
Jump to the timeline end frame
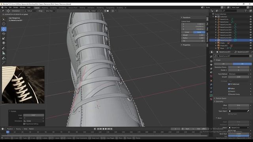111,129
